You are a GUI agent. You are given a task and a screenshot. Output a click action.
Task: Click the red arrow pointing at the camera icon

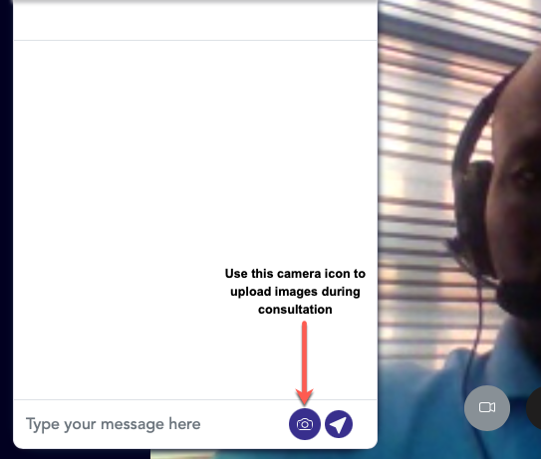coord(304,363)
